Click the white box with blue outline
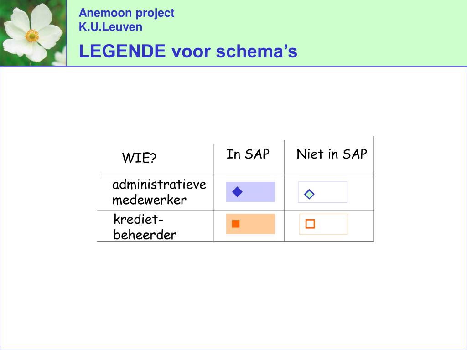467x350 pixels. tap(322, 192)
